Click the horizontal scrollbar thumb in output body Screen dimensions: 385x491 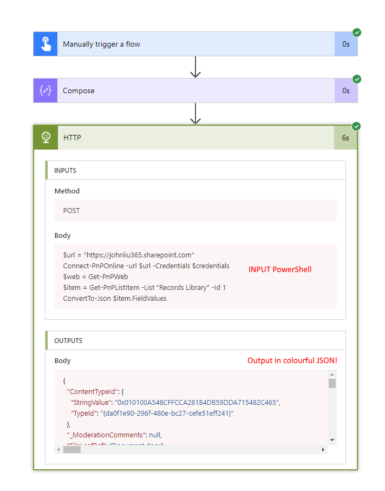click(71, 449)
